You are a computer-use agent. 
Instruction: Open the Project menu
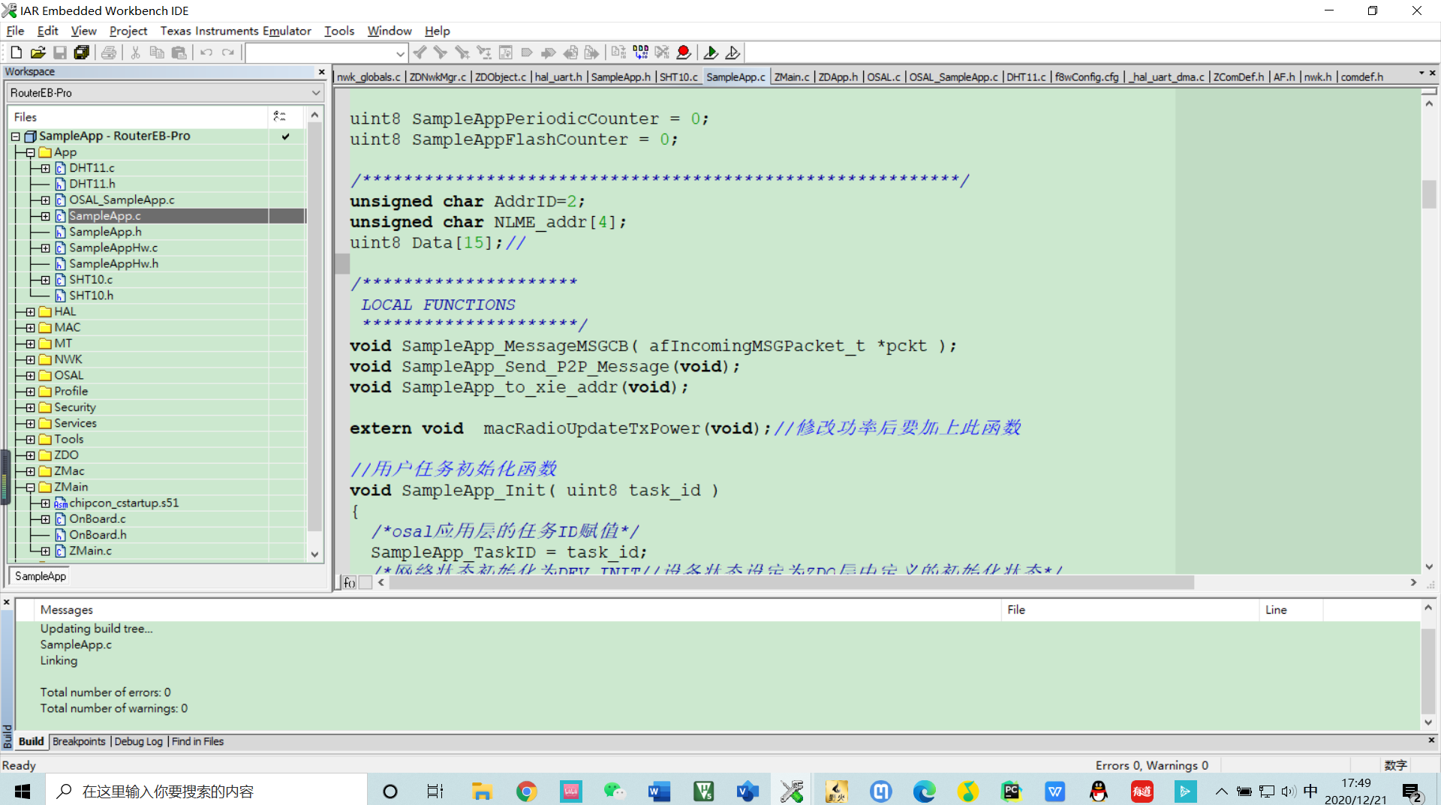pos(128,31)
